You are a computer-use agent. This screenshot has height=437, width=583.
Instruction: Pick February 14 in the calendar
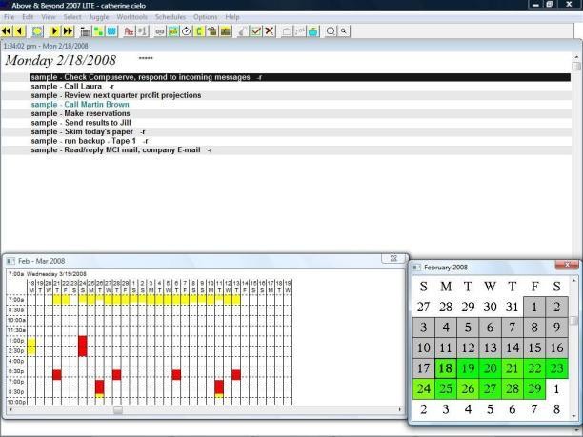click(513, 348)
